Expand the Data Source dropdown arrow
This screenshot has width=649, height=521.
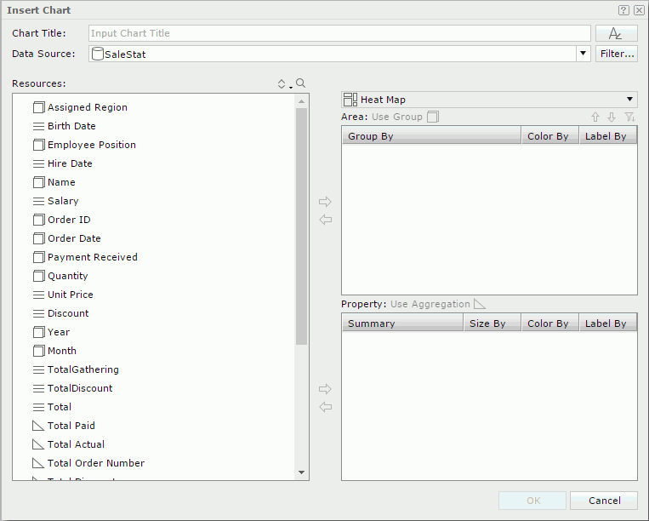583,54
